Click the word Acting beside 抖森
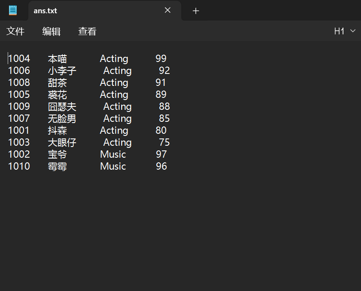 tap(114, 130)
